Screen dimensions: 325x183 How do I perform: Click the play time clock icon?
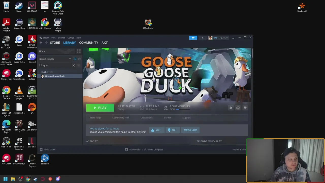click(x=142, y=108)
